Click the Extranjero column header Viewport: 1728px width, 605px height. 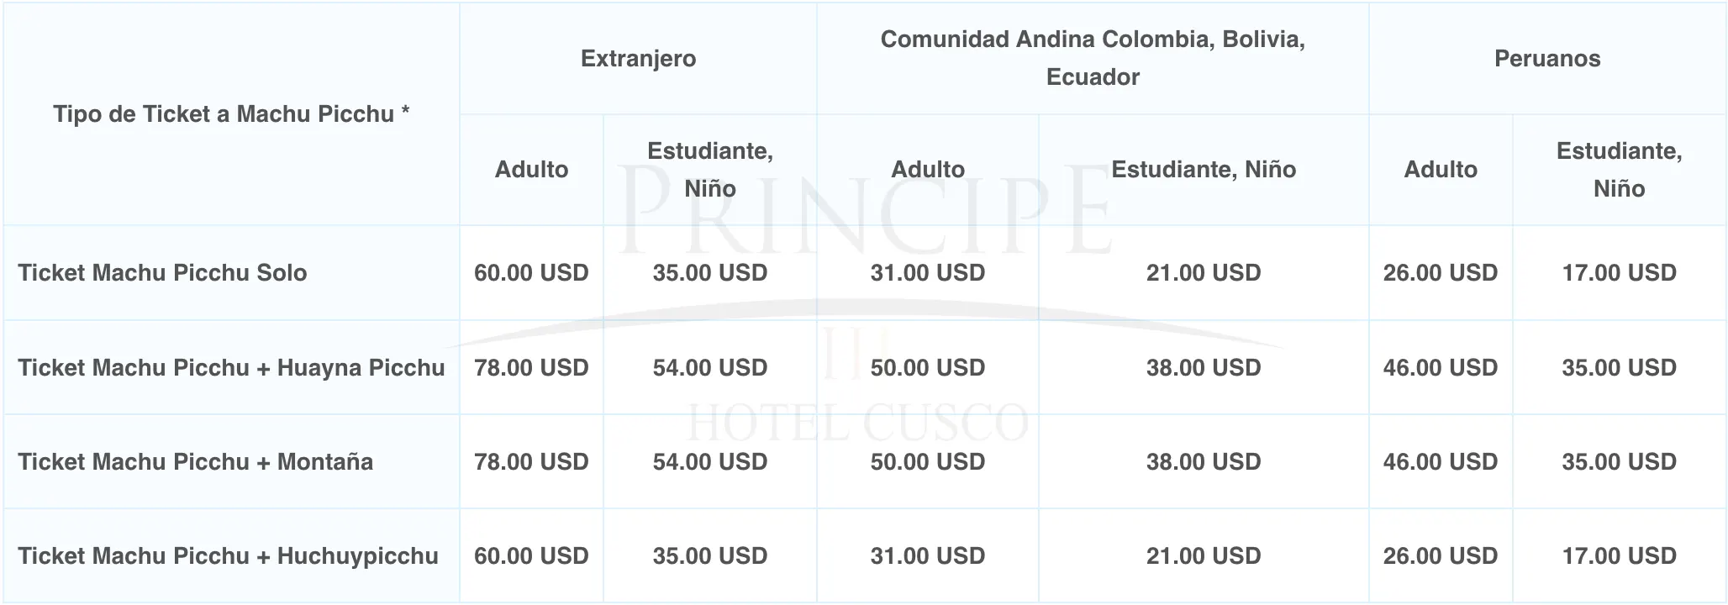638,59
